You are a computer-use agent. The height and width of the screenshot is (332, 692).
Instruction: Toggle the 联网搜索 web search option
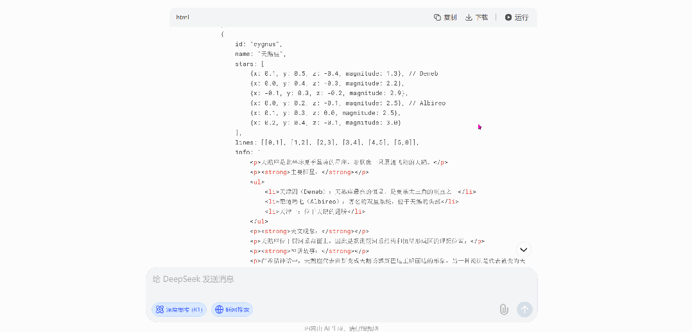point(232,310)
